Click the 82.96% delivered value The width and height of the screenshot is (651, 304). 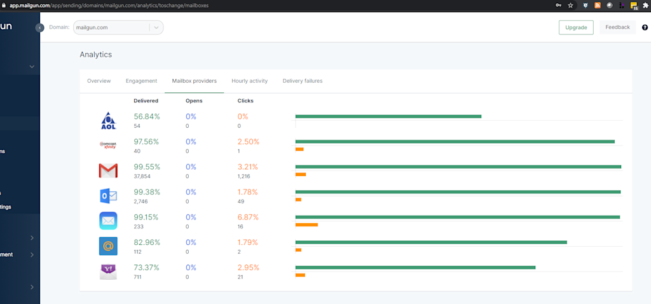(147, 242)
